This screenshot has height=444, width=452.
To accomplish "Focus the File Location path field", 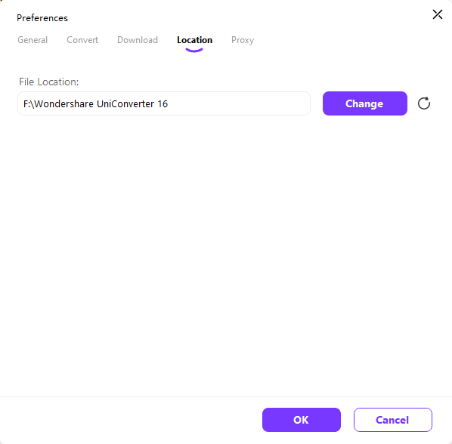I will point(164,103).
